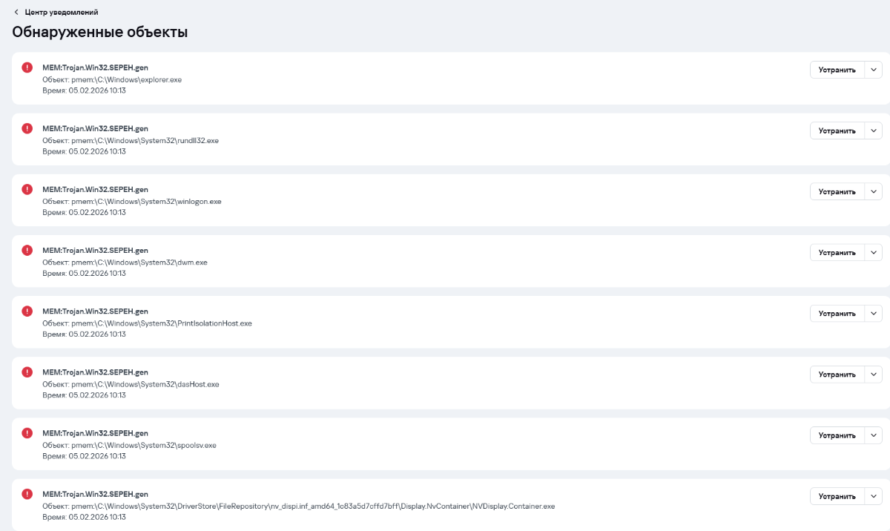
Task: Open the dropdown arrow for winlogon.exe threat
Action: click(874, 191)
